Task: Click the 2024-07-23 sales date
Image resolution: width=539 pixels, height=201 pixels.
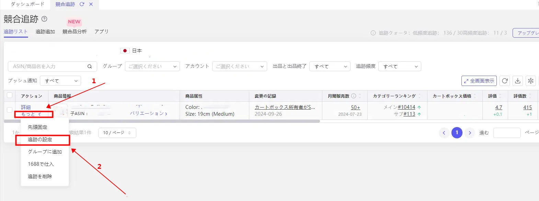Action: 350,114
